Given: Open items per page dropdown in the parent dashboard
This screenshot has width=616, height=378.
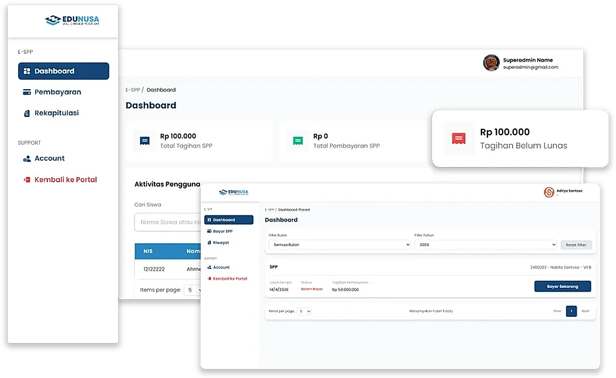Looking at the screenshot, I should pos(304,311).
